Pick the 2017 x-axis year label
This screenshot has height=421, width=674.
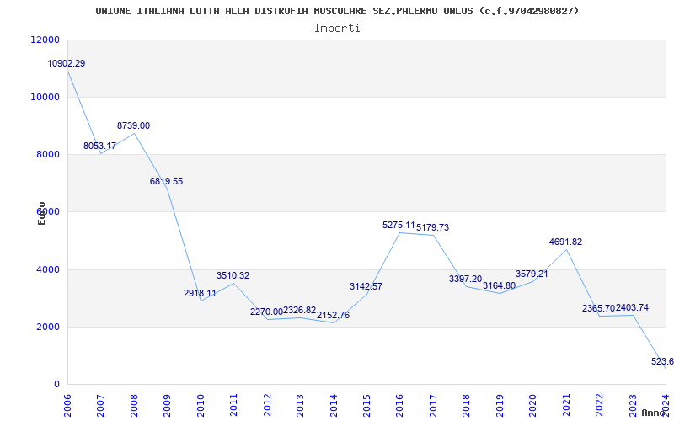(433, 405)
